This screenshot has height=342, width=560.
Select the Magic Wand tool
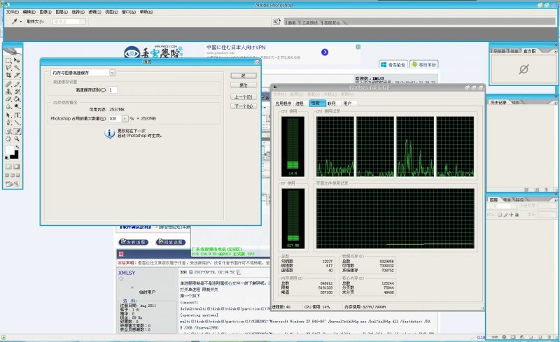click(x=17, y=67)
